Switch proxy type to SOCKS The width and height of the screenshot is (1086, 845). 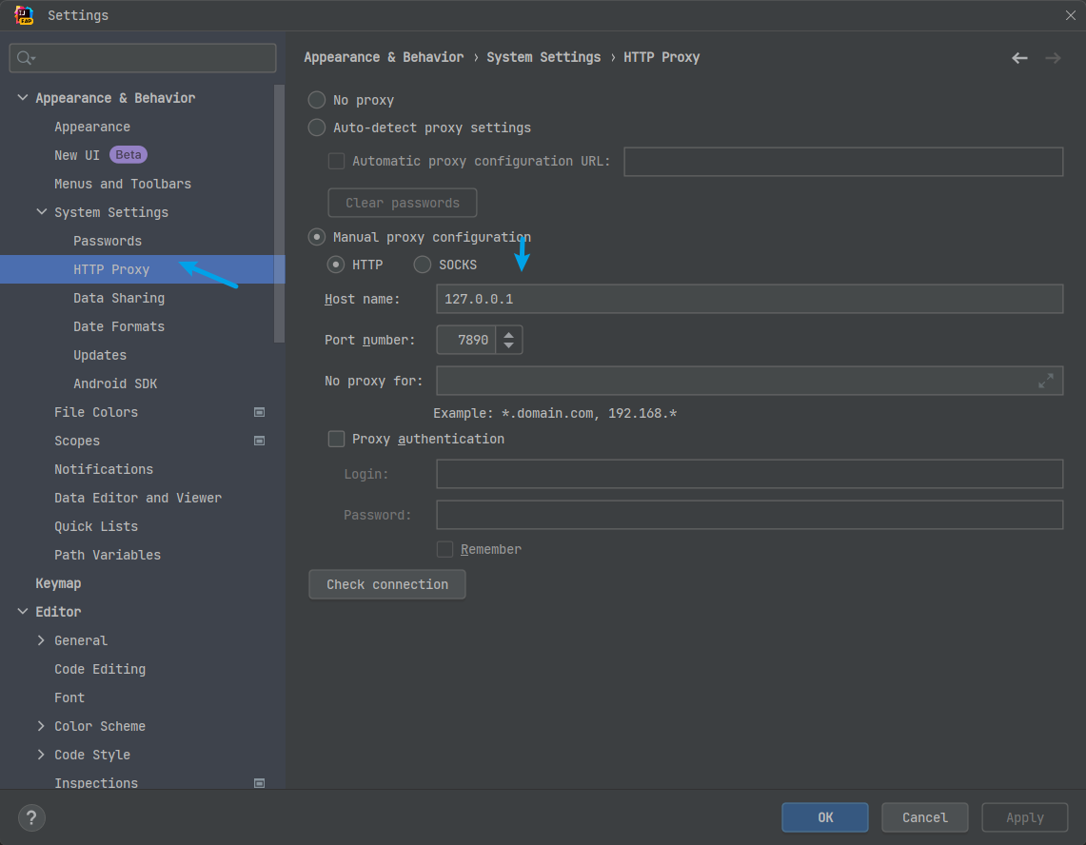click(x=422, y=265)
